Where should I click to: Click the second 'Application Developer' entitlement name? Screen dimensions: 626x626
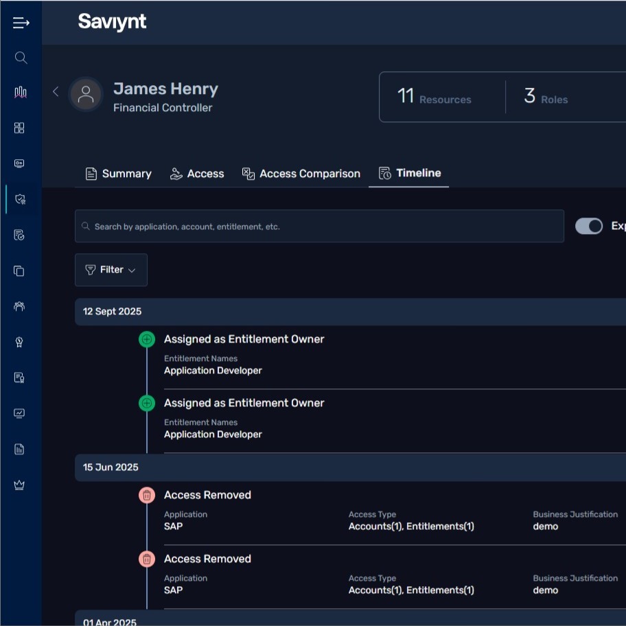pos(213,434)
